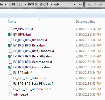This screenshot has height=100, width=105.
Task: Click the FL_BPG_BPG_Beta.odx-f file icon
Action: (x=10, y=78)
